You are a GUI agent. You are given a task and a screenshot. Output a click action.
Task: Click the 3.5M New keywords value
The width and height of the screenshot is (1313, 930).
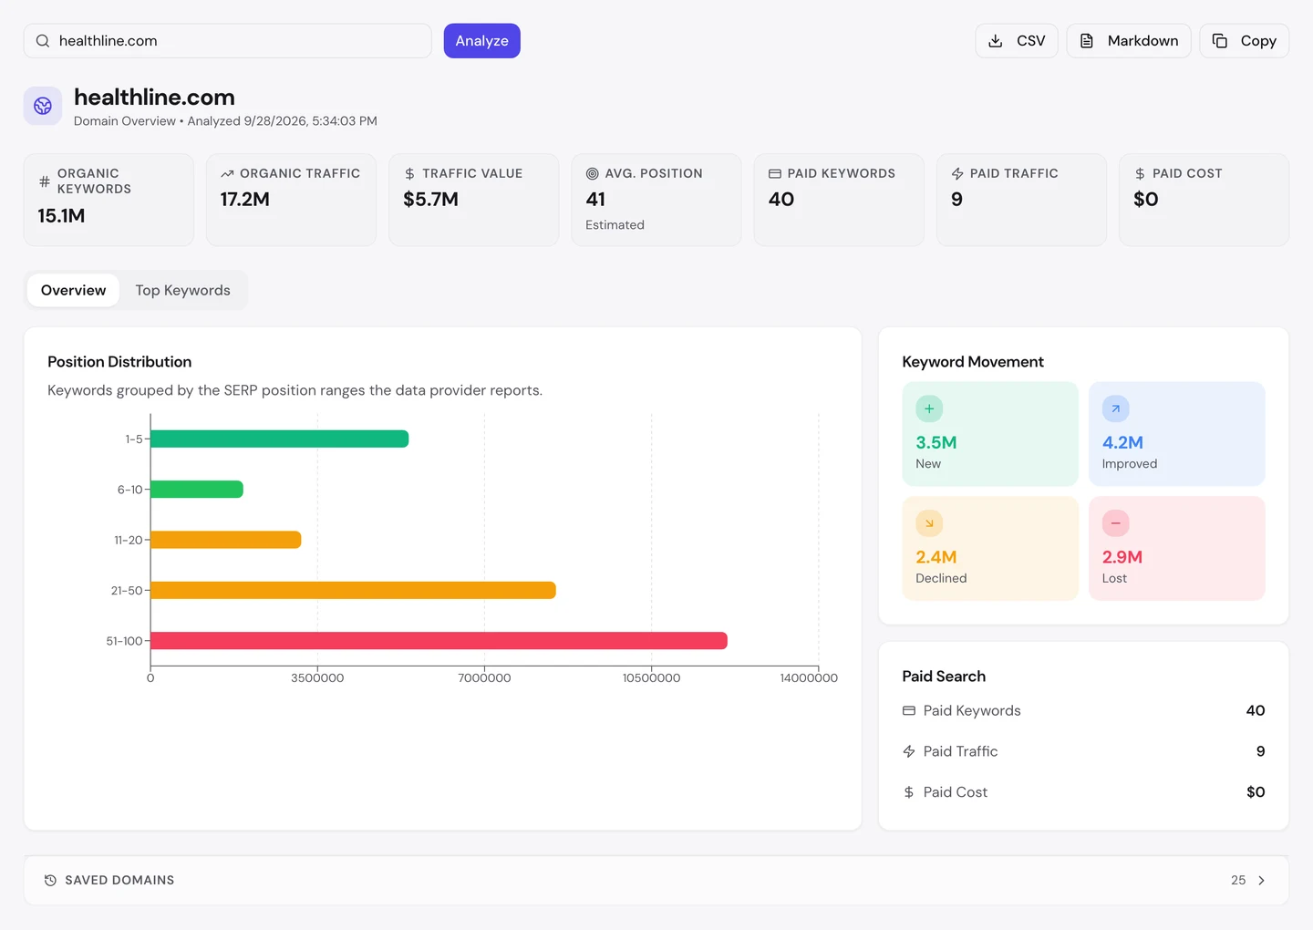coord(936,442)
